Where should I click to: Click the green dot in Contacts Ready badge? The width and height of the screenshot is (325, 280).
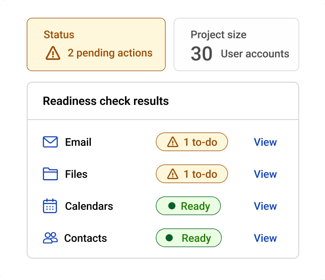pyautogui.click(x=169, y=238)
